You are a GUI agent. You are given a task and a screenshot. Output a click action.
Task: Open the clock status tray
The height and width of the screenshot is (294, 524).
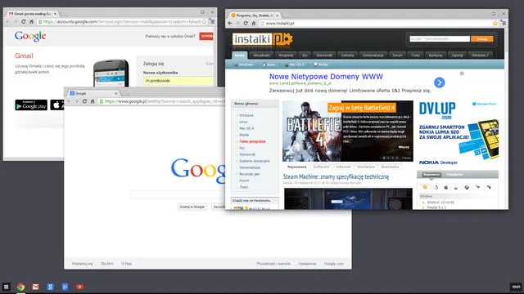coord(516,287)
